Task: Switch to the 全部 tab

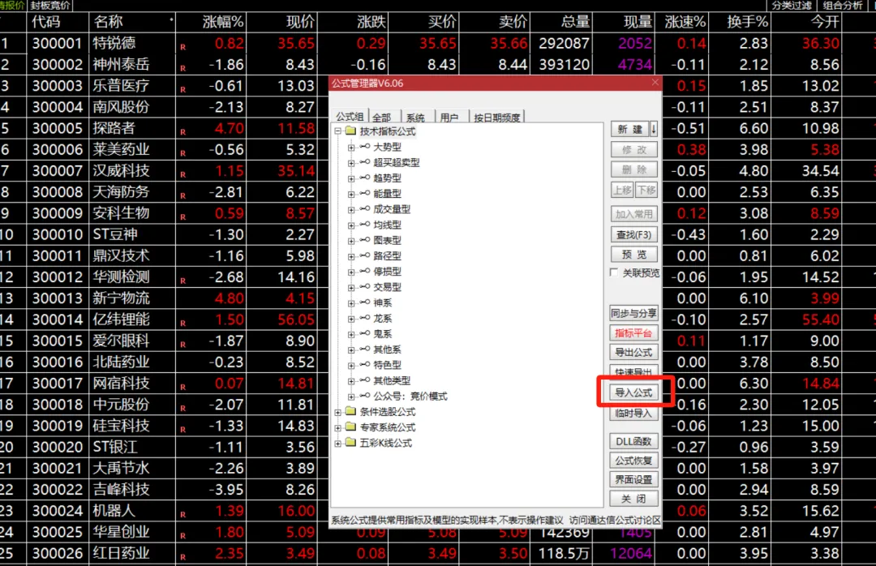Action: pos(382,118)
